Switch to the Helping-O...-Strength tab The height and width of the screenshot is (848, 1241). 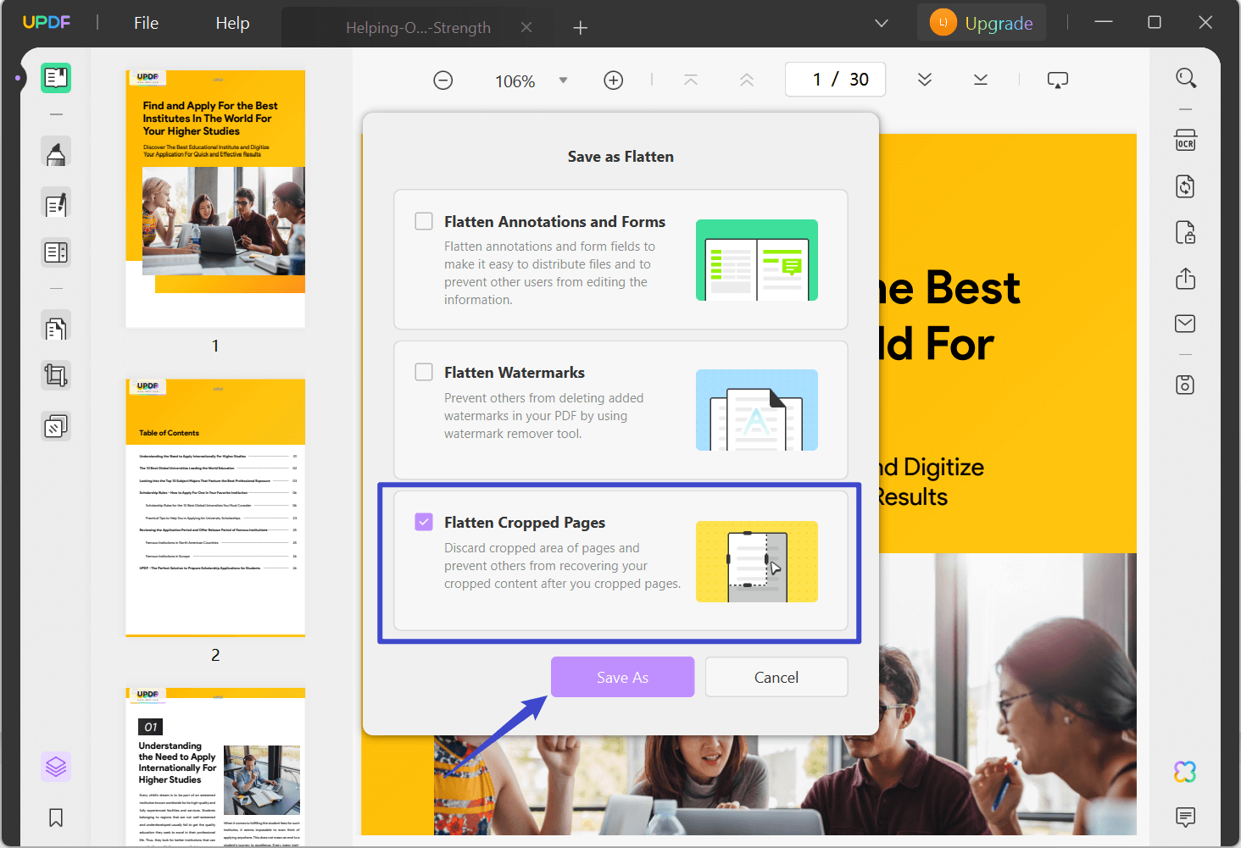(417, 27)
